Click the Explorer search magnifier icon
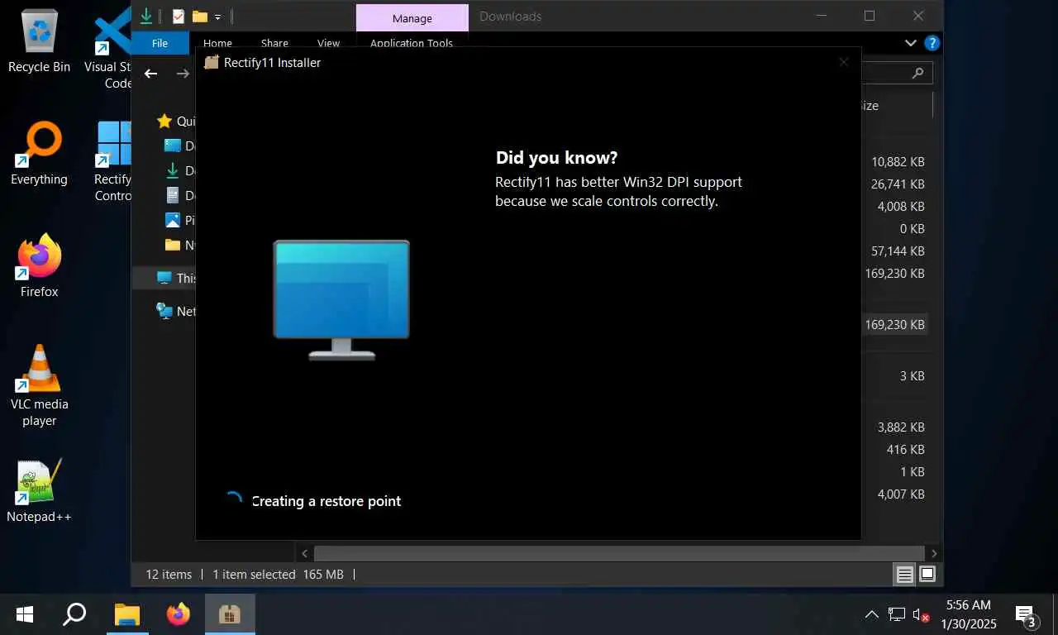The width and height of the screenshot is (1058, 635). pos(917,74)
